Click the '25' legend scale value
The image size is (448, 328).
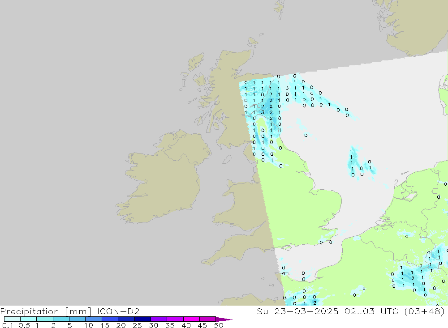(x=137, y=325)
